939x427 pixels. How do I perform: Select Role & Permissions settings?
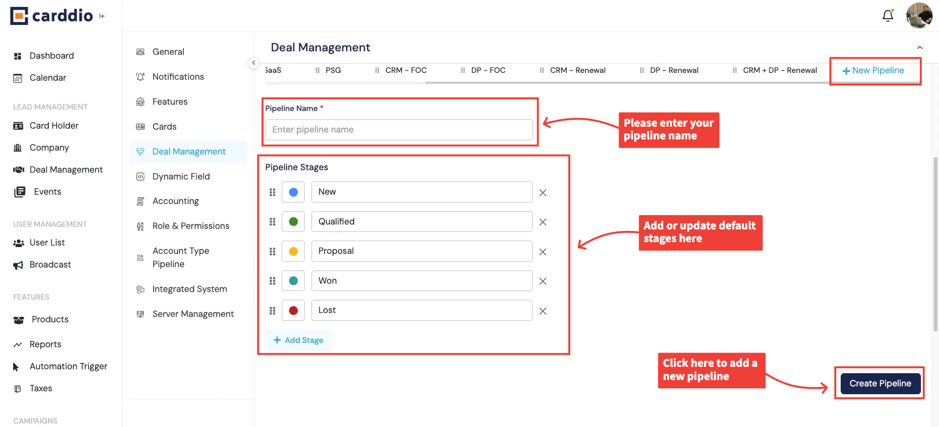click(x=191, y=226)
